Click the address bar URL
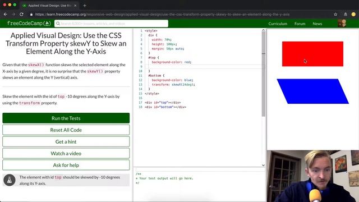Screen dimensions: 359x202 pyautogui.click(x=162, y=15)
